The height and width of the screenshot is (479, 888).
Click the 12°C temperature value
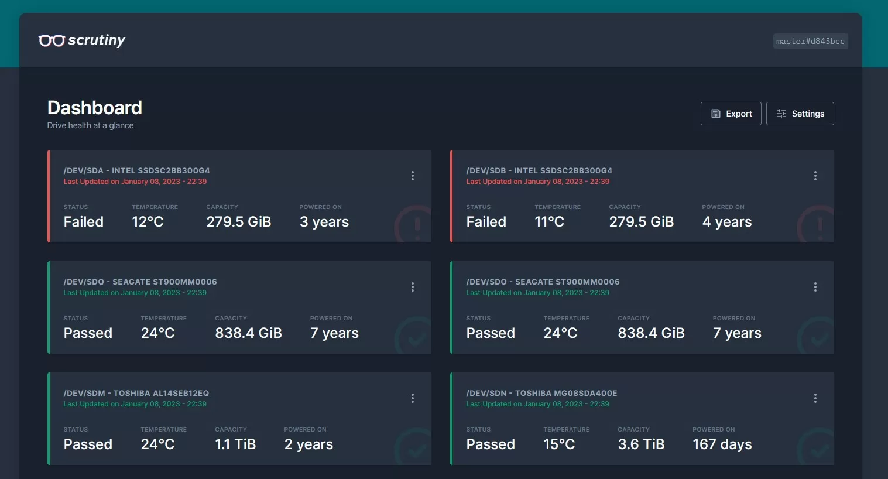[148, 222]
